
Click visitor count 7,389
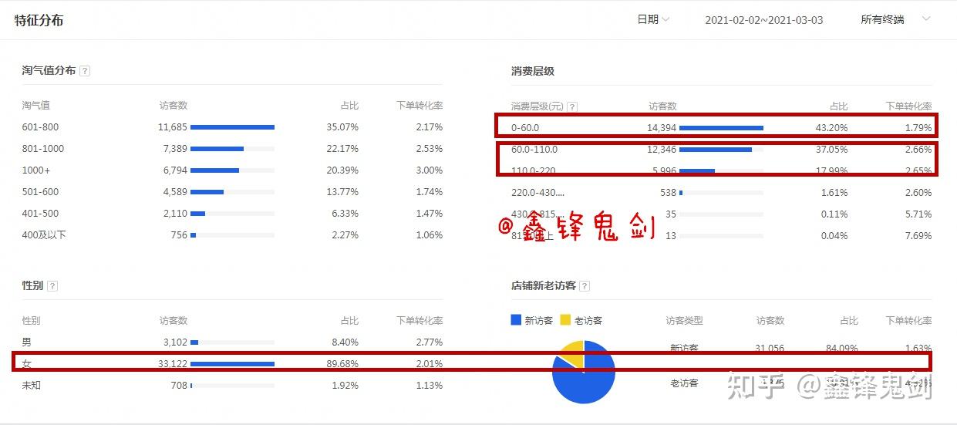click(175, 149)
